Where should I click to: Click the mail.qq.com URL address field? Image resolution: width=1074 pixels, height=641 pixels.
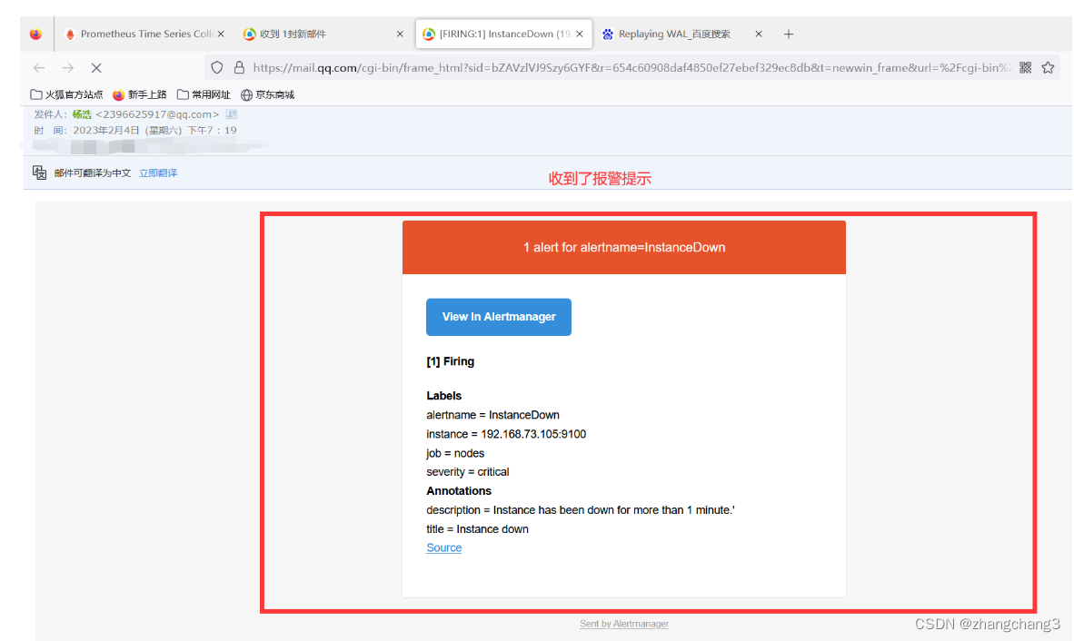[x=631, y=68]
